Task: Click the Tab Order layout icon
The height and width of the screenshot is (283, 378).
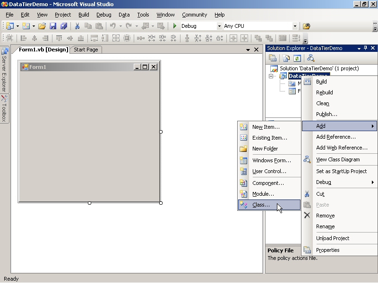Action: click(296, 38)
